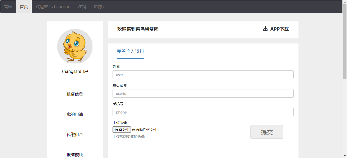Open 我的申请 in the sidebar

pyautogui.click(x=75, y=114)
